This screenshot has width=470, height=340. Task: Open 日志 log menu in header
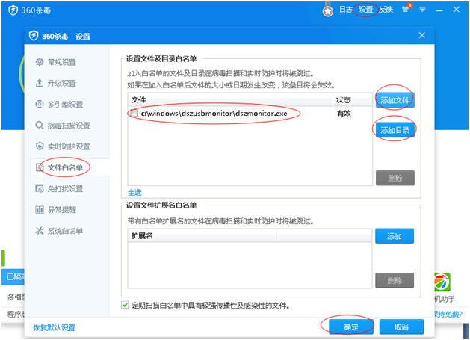coord(346,10)
